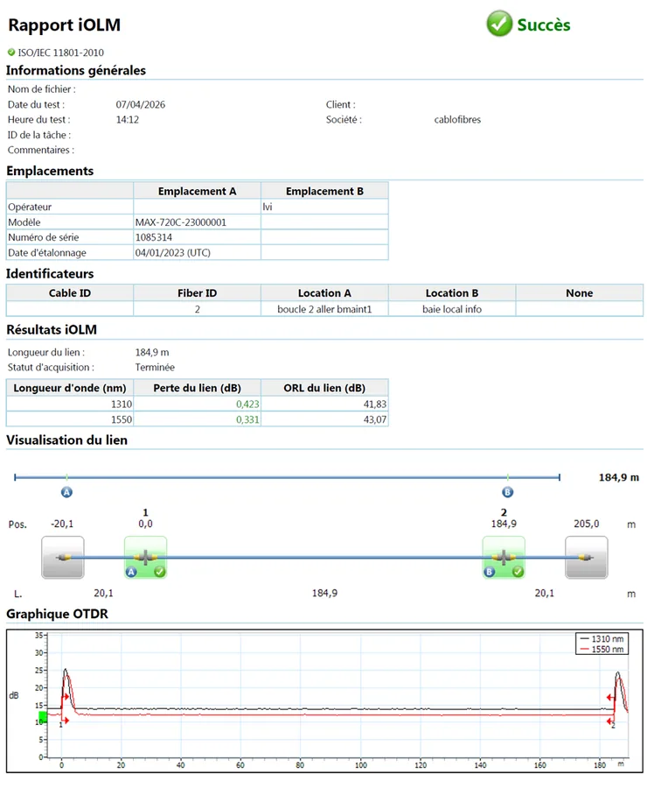The image size is (647, 788).
Task: Click the blue A marker on the link bar
Action: [x=66, y=492]
